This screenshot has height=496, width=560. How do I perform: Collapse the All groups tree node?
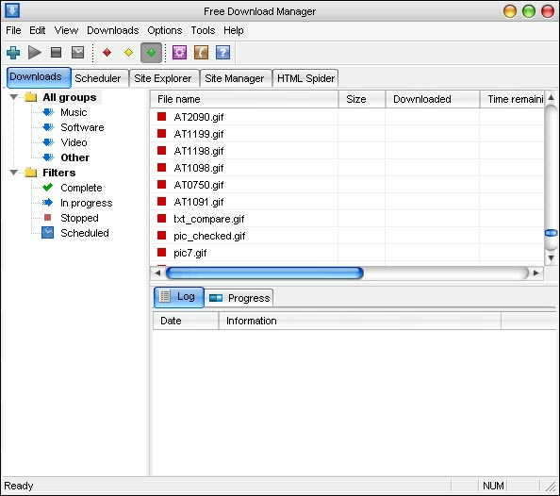click(14, 97)
